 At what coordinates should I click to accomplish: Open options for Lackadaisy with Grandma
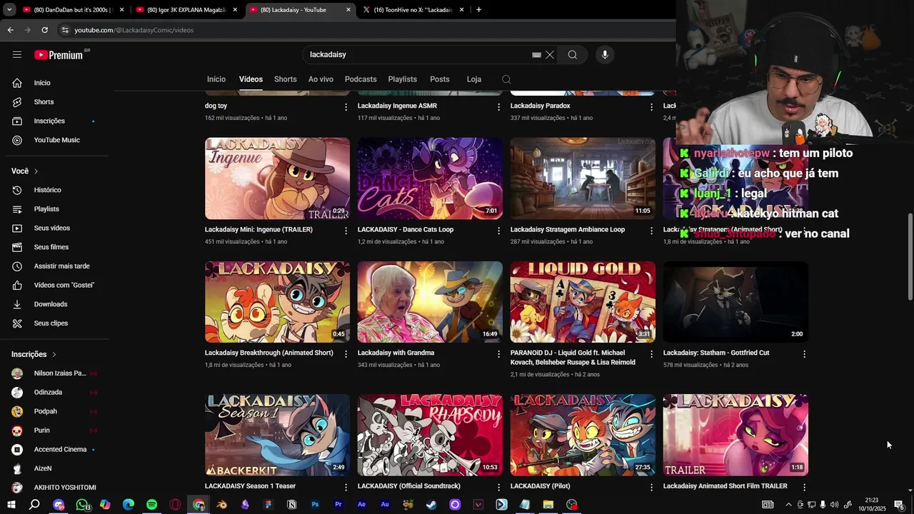click(x=499, y=354)
